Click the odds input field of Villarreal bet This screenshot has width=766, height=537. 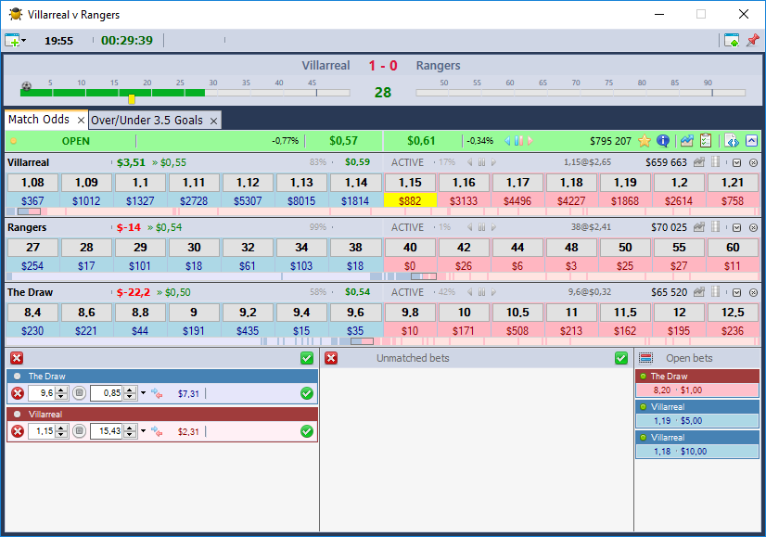click(x=41, y=431)
